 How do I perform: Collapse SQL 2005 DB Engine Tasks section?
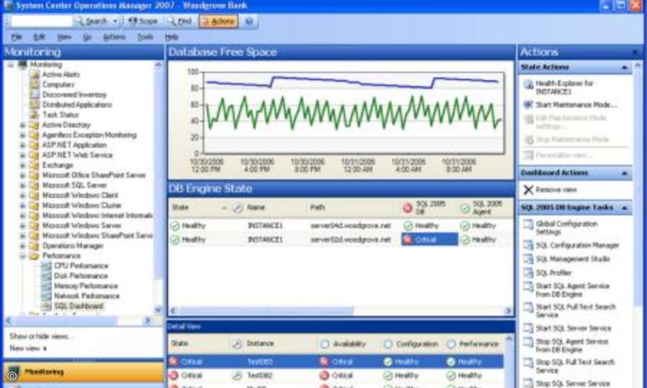(624, 207)
